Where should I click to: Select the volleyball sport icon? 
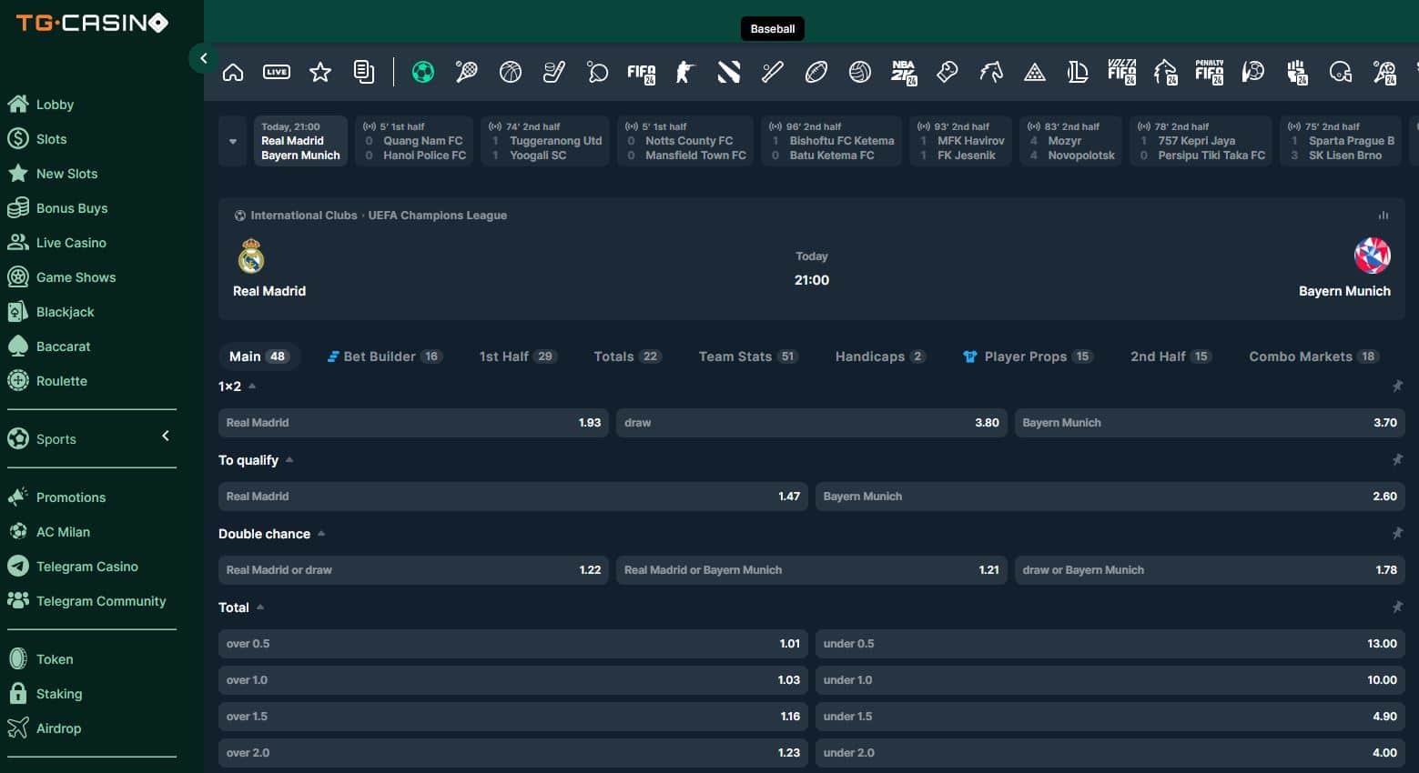[x=860, y=72]
